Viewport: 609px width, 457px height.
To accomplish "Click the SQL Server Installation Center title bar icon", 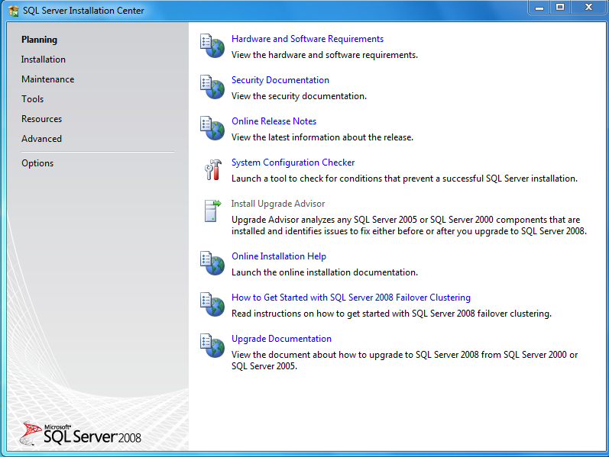I will [x=13, y=11].
